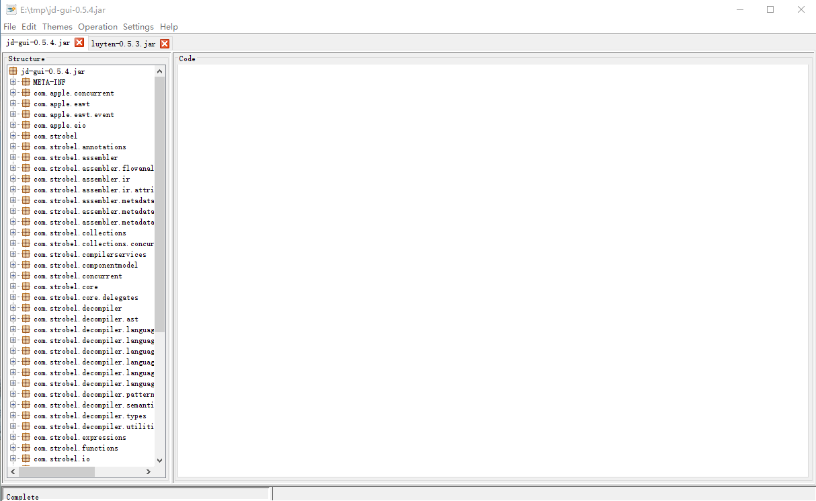This screenshot has width=816, height=501.
Task: Expand the com.strobel.assembler.flowanal package node
Action: [13, 168]
